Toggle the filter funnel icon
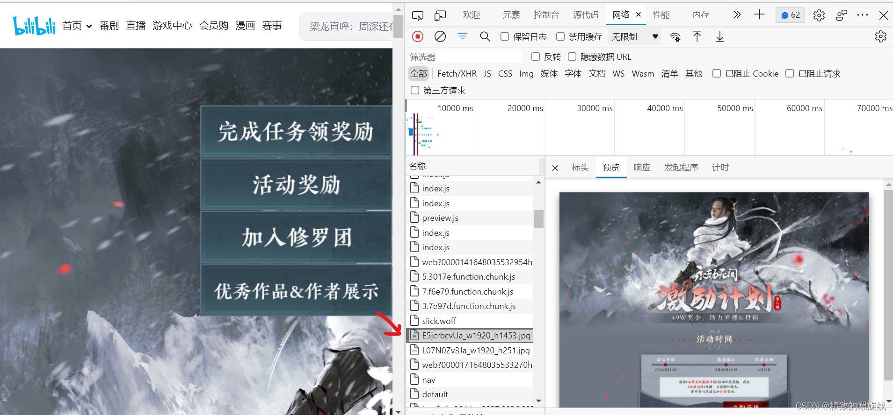This screenshot has height=415, width=893. (462, 36)
